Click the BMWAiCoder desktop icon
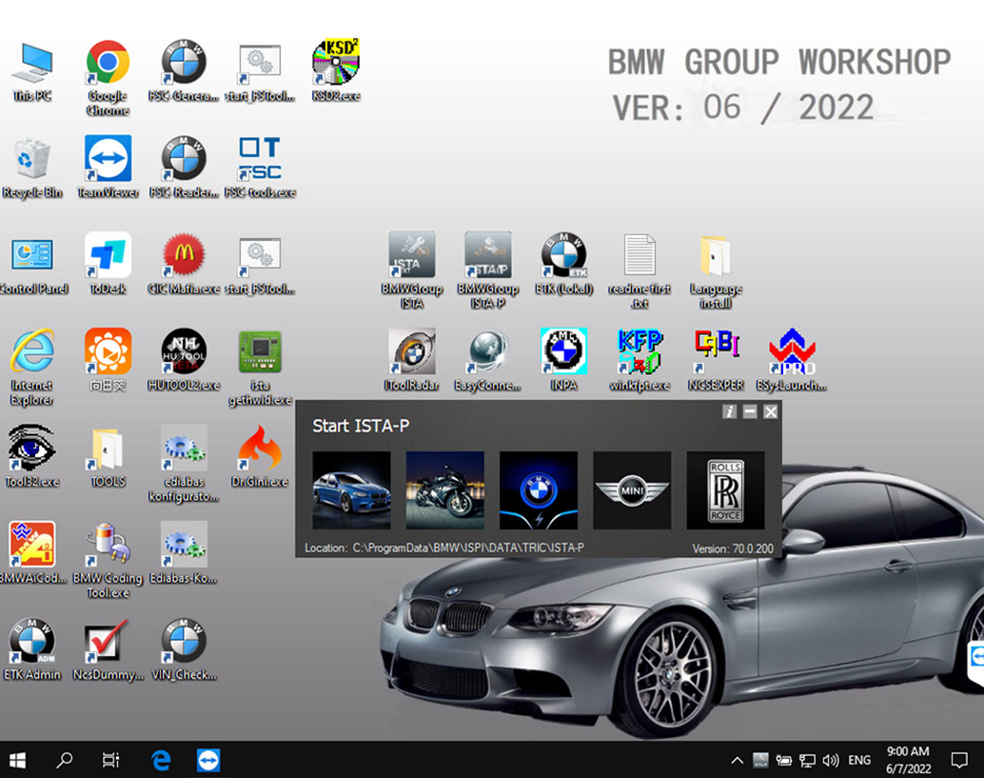 pyautogui.click(x=32, y=553)
